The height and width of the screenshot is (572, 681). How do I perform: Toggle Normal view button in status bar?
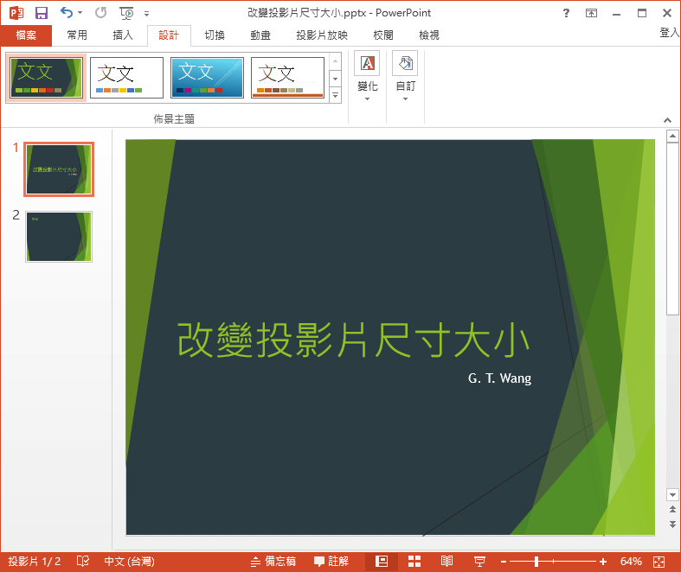pyautogui.click(x=382, y=562)
